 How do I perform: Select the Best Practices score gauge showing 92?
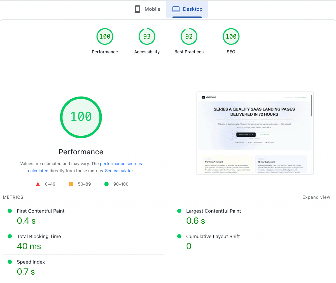pos(189,36)
